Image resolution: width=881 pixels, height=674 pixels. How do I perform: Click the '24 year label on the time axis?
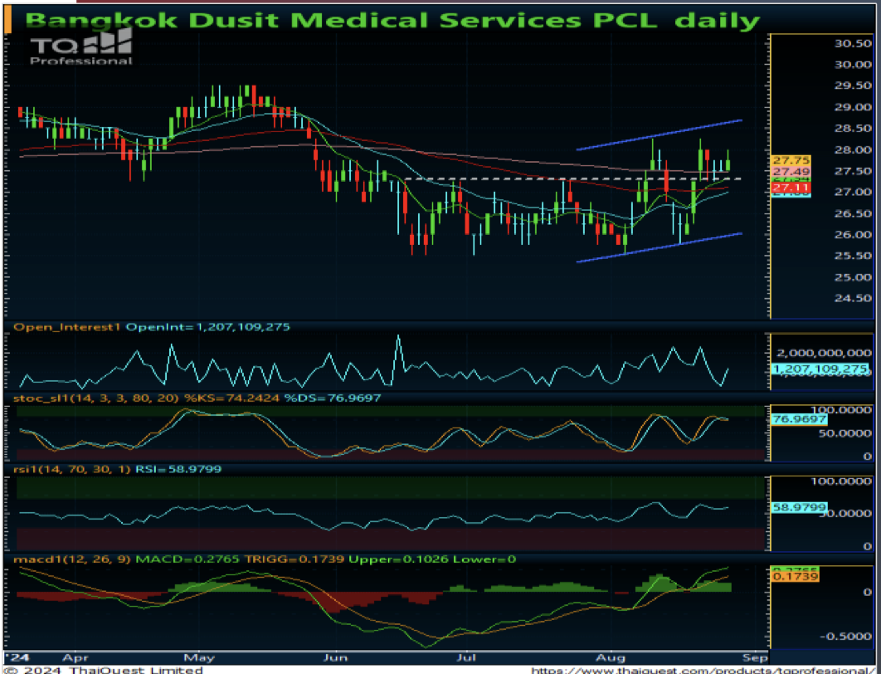tap(17, 657)
